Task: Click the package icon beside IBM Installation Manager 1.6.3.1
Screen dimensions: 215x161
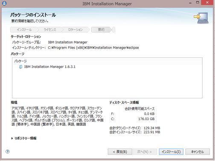Action: [20, 67]
